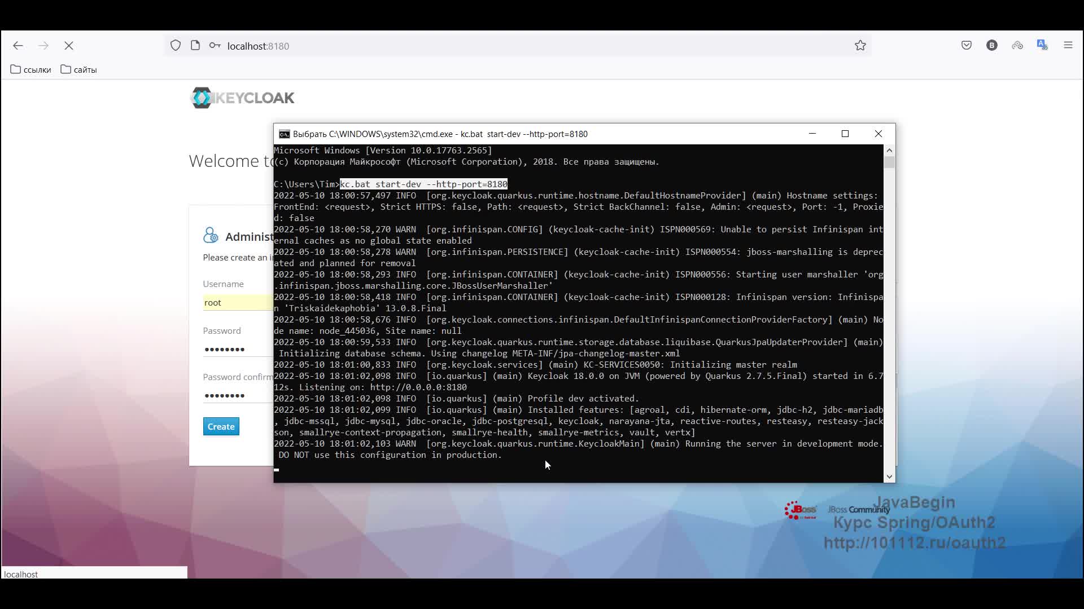This screenshot has height=609, width=1084.
Task: Click the 'Microsoft Windows [Version 10.0.17763.2565]' line
Action: click(383, 151)
